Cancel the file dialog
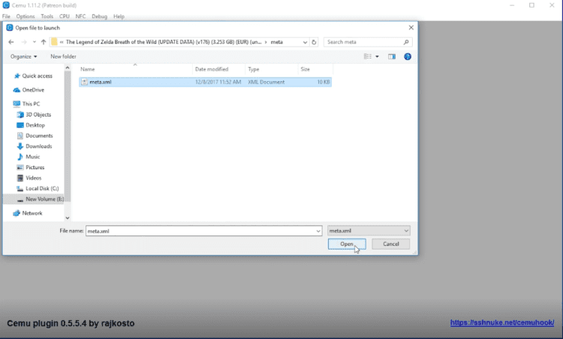 tap(390, 244)
